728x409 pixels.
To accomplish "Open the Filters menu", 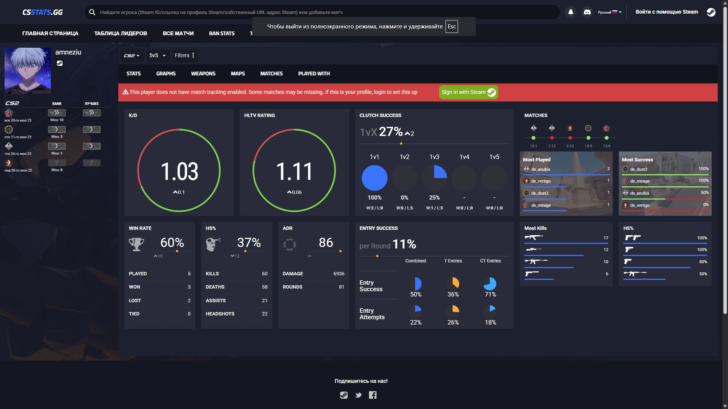I will point(185,55).
